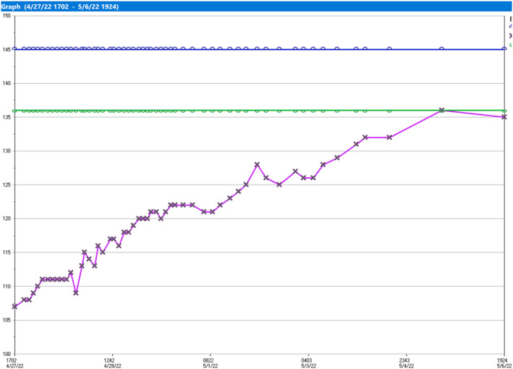
Task: Click the 125 label on the y-axis
Action: click(6, 184)
